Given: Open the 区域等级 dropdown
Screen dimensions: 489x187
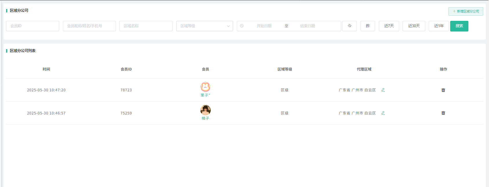Looking at the screenshot, I should click(x=202, y=26).
